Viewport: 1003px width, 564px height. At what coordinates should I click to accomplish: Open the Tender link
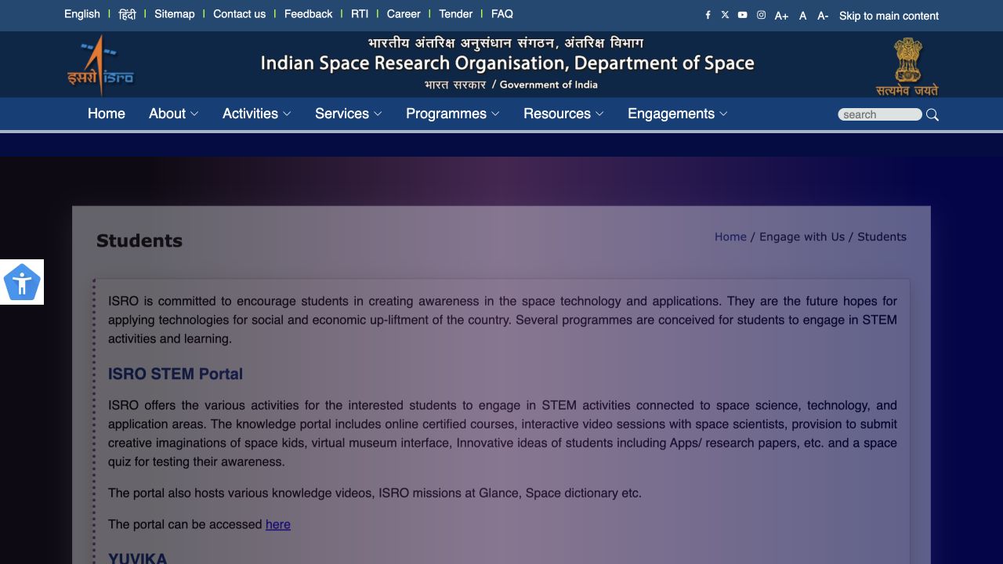(456, 14)
